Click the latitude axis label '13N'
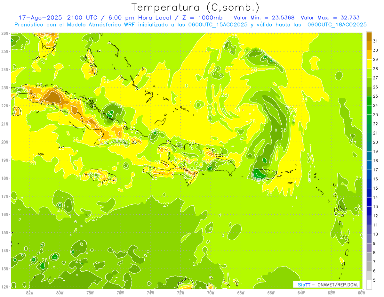 point(5,269)
